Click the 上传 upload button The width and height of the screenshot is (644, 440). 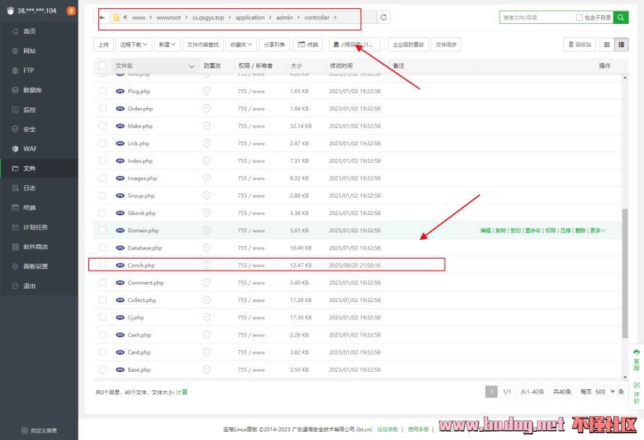pyautogui.click(x=103, y=45)
